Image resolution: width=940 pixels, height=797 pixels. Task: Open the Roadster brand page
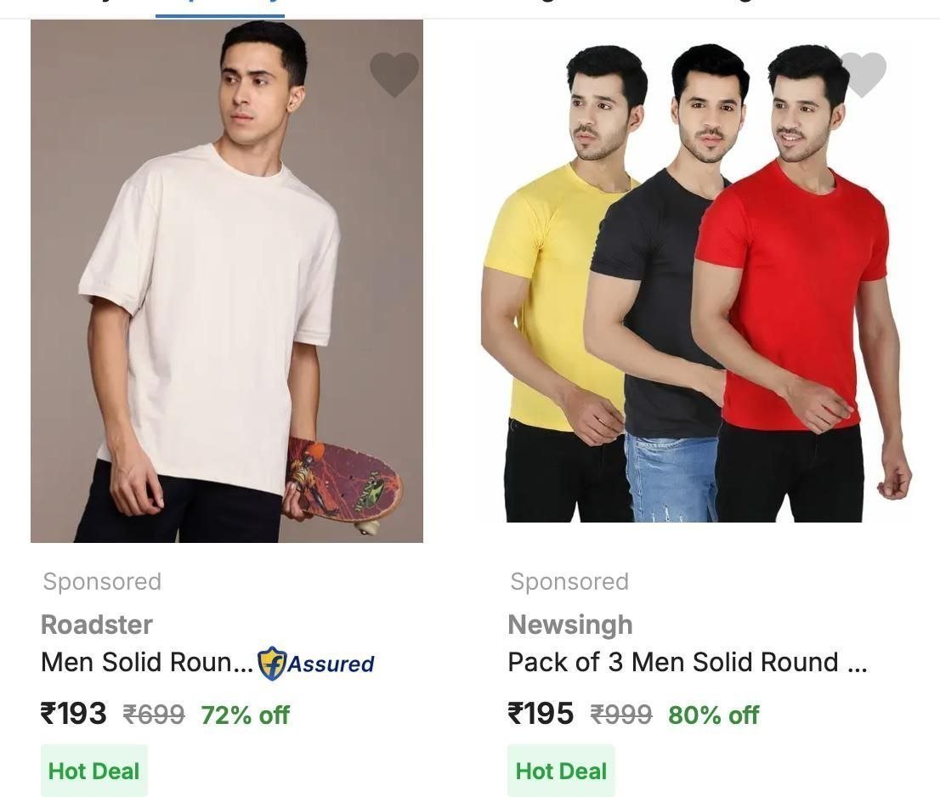pyautogui.click(x=96, y=625)
